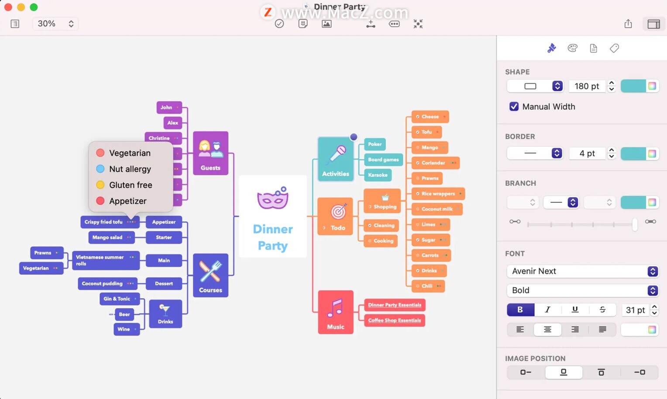Select the Board games node
Viewport: 667px width, 399px height.
(383, 159)
